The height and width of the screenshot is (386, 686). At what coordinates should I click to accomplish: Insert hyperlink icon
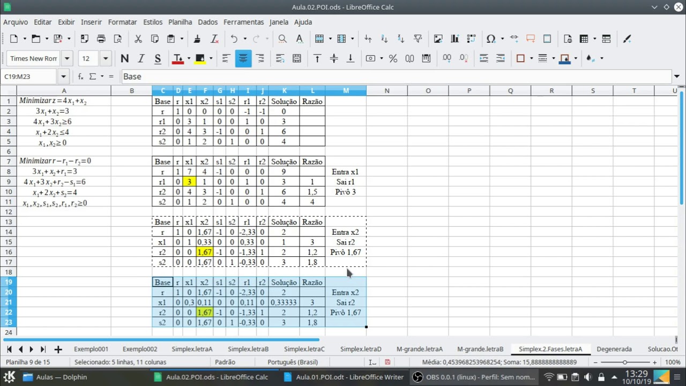514,39
